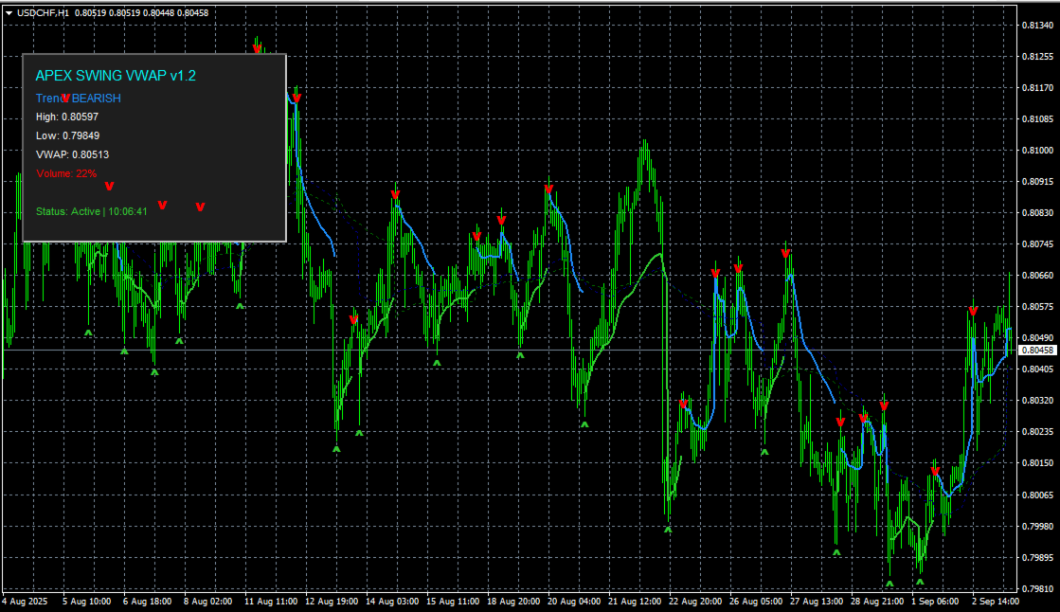
Task: Click the 0.80405 price scale label
Action: click(1037, 369)
